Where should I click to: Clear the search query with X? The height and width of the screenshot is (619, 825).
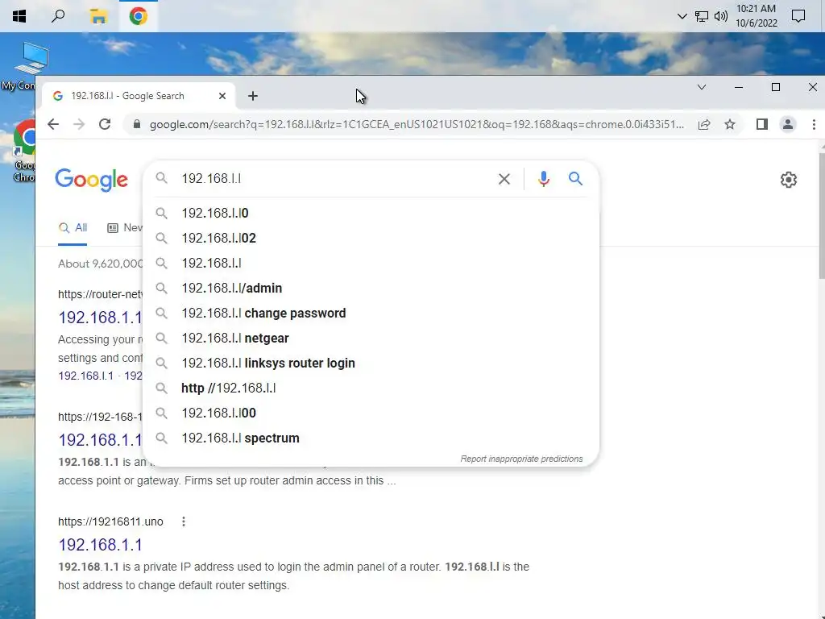tap(504, 179)
